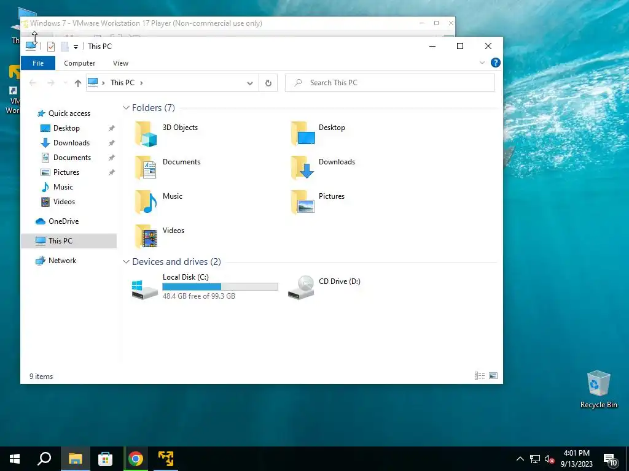This screenshot has width=629, height=471.
Task: Select the Downloads folder icon in Folders
Action: pyautogui.click(x=303, y=167)
